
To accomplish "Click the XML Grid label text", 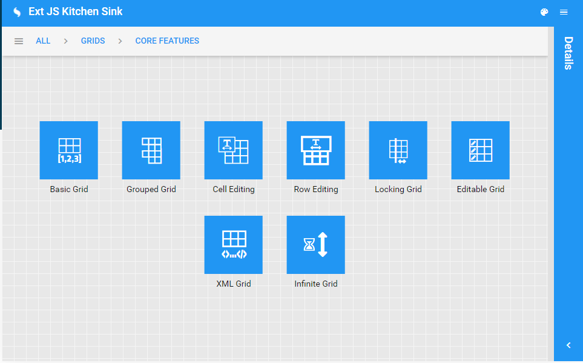I will (234, 284).
